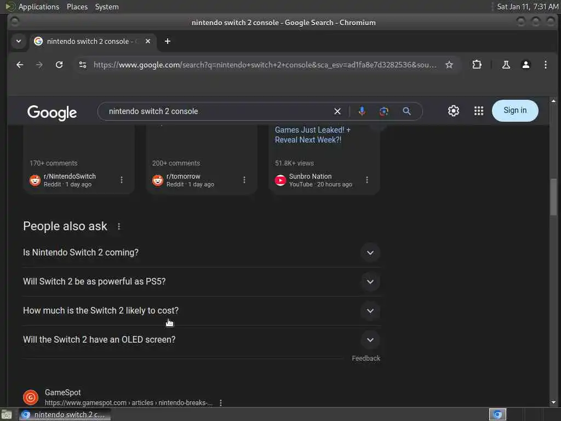Go back using the browser back arrow
This screenshot has height=421, width=561.
coord(20,65)
